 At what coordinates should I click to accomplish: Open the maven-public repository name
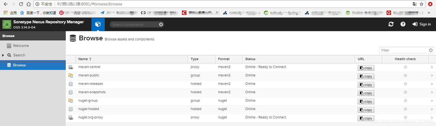click(x=89, y=75)
